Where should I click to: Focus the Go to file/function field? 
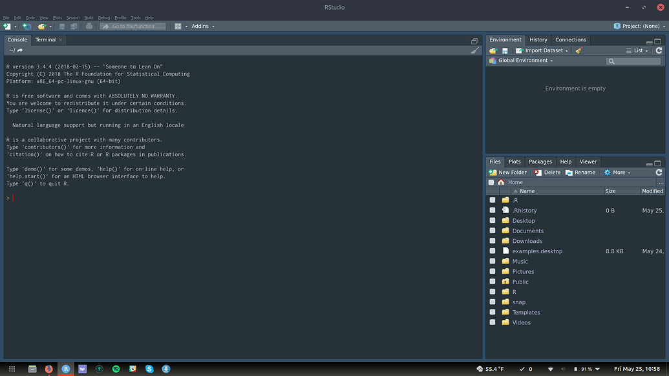[133, 26]
